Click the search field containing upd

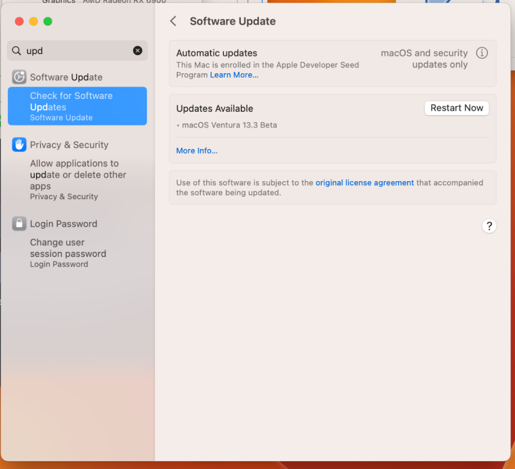(77, 51)
